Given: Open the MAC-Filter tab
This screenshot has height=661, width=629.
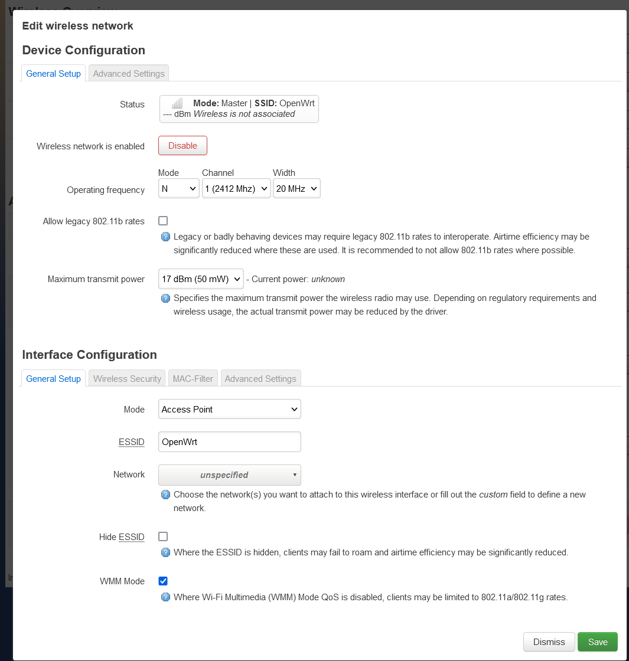Looking at the screenshot, I should coord(193,378).
